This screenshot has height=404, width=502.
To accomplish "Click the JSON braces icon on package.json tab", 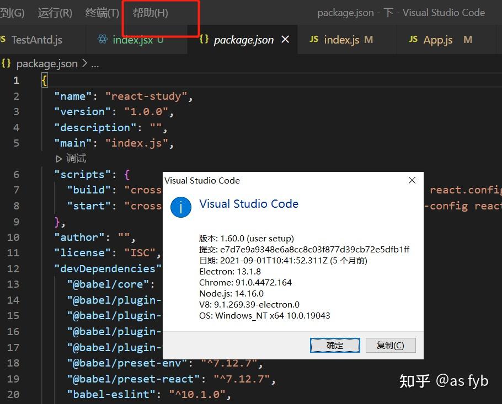I will (x=204, y=39).
